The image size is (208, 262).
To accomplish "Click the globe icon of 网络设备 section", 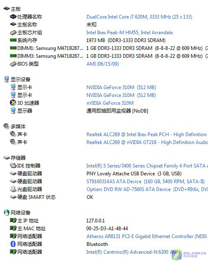I will pos(7,212).
